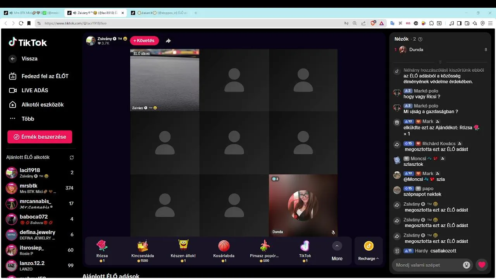496x279 pixels.
Task: Send the Pimasz popór... gift
Action: click(264, 251)
